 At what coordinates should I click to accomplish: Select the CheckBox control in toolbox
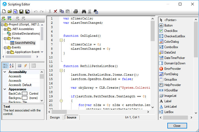(171, 31)
